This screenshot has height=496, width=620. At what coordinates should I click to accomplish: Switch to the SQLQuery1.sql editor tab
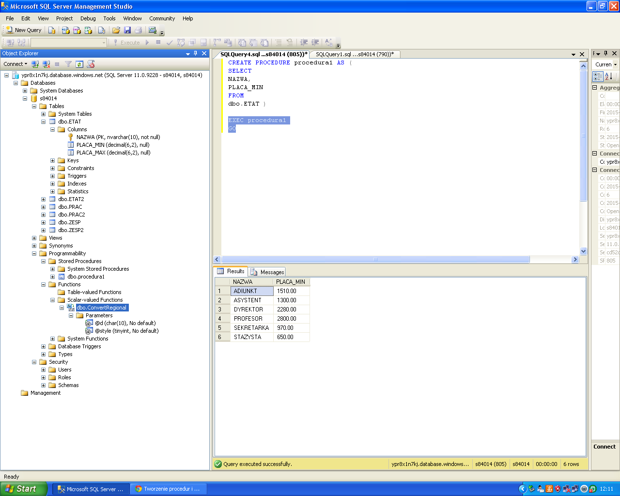(354, 54)
